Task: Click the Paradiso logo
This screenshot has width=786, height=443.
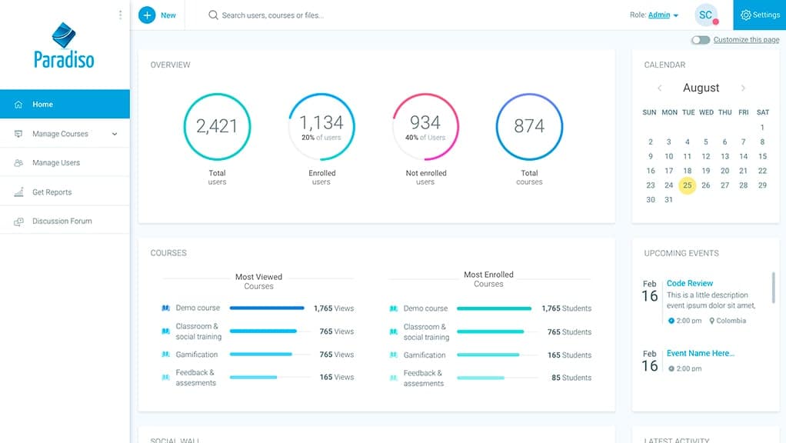Action: pos(64,45)
